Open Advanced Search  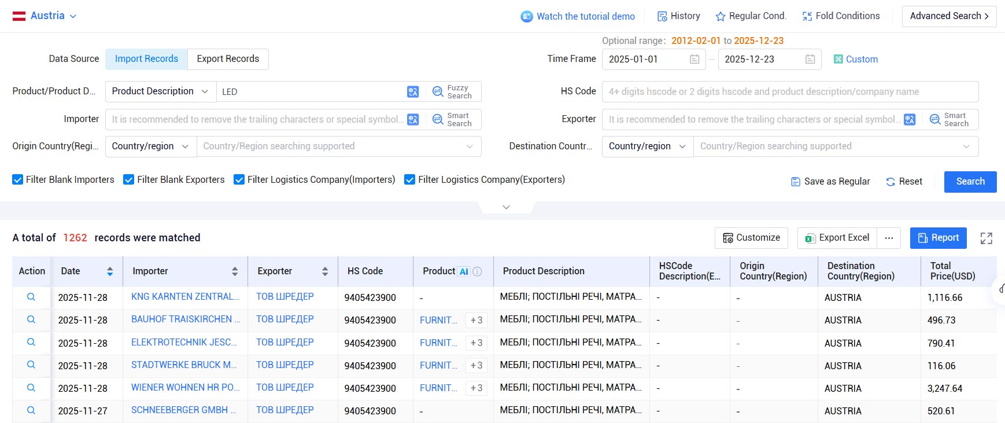tap(949, 16)
